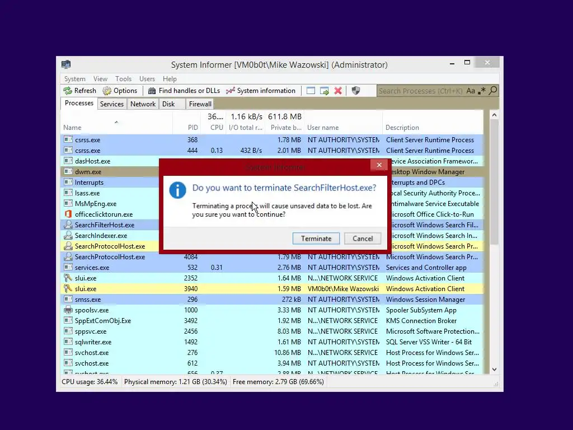Click the MsMpEng.exe process icon

pos(68,203)
